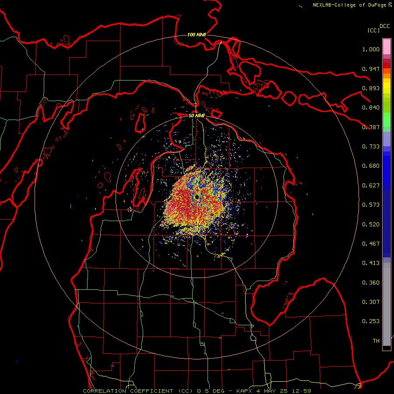Click the bright green color bar segment

[x=387, y=120]
